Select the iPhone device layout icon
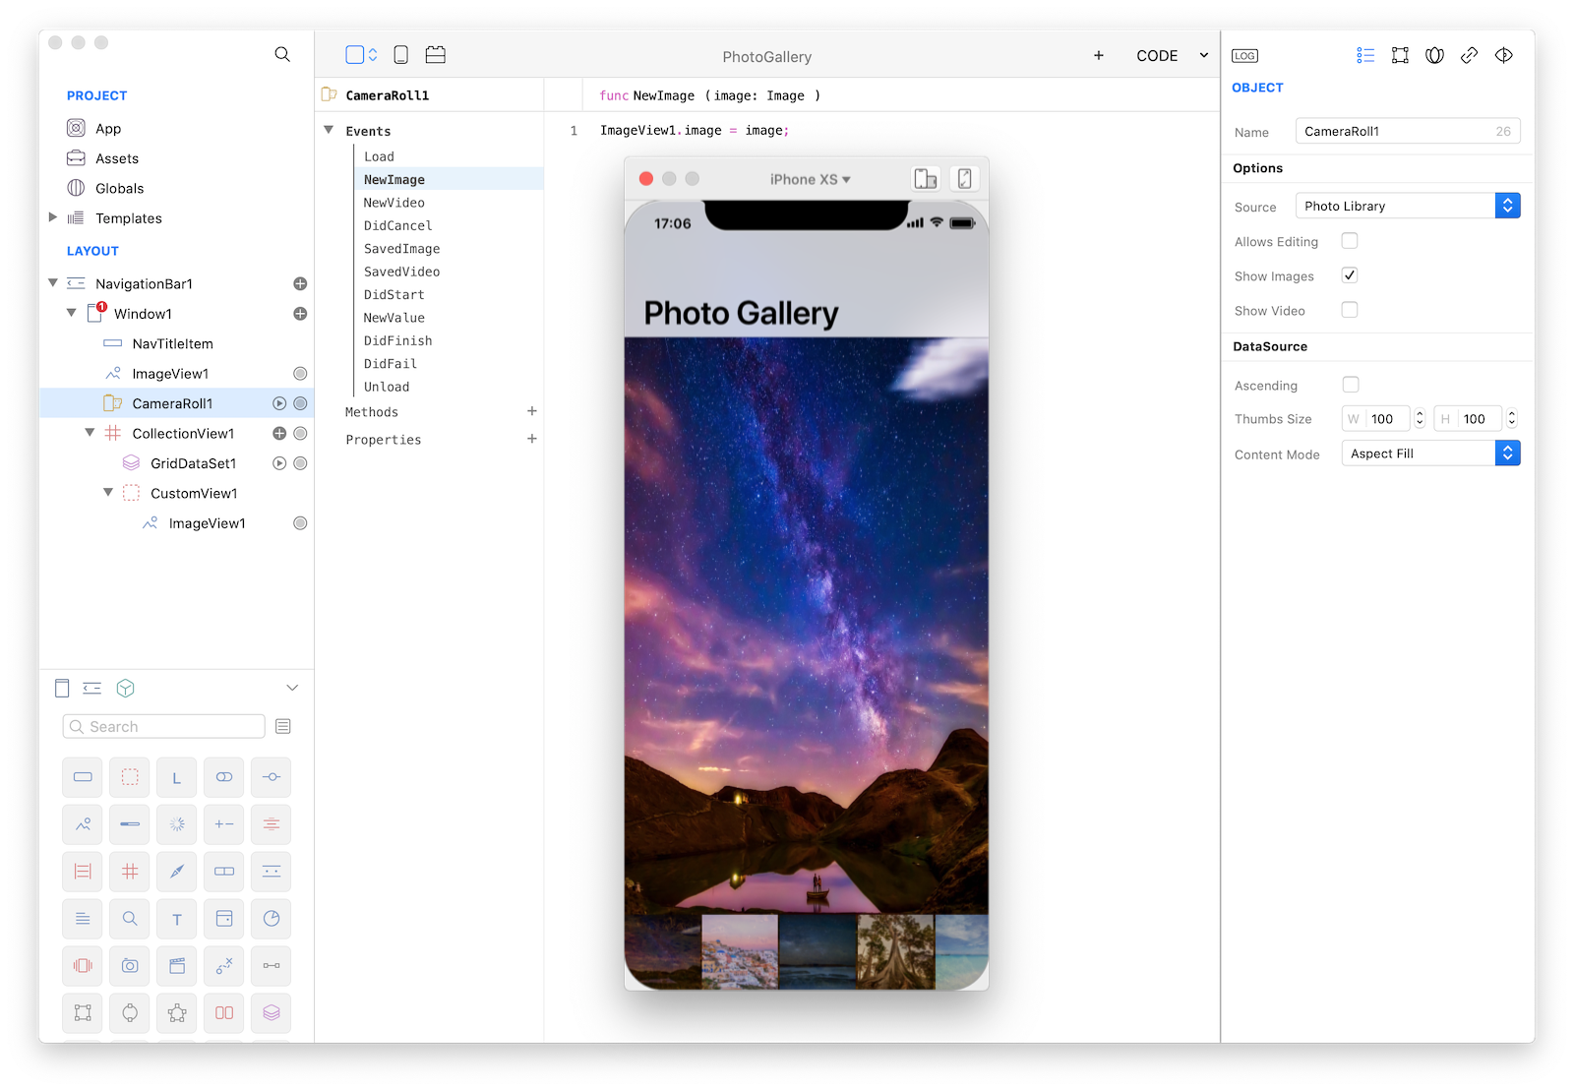This screenshot has height=1091, width=1574. tap(401, 55)
